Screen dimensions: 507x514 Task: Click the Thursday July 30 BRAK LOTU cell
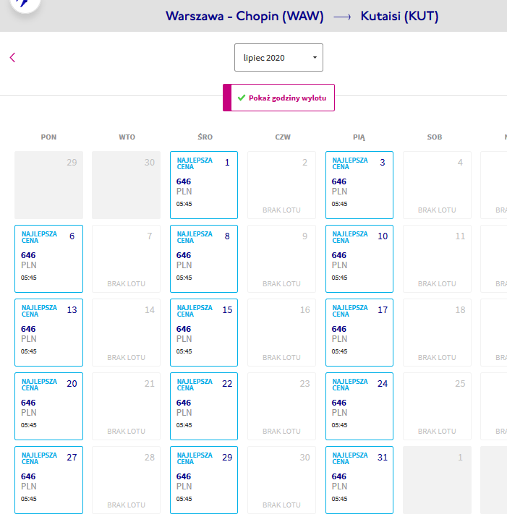click(281, 480)
